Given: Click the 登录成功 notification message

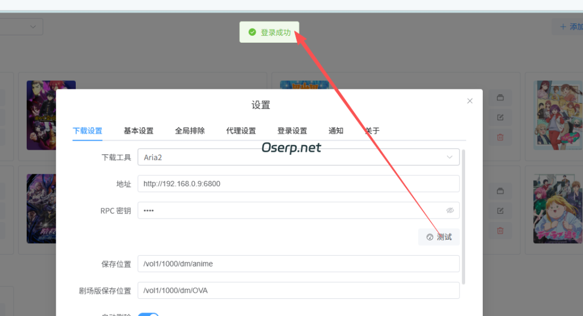Looking at the screenshot, I should point(269,32).
